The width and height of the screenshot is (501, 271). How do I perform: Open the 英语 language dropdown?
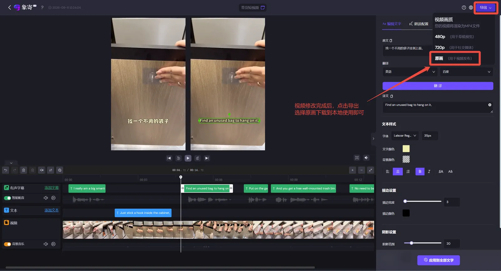pos(410,72)
